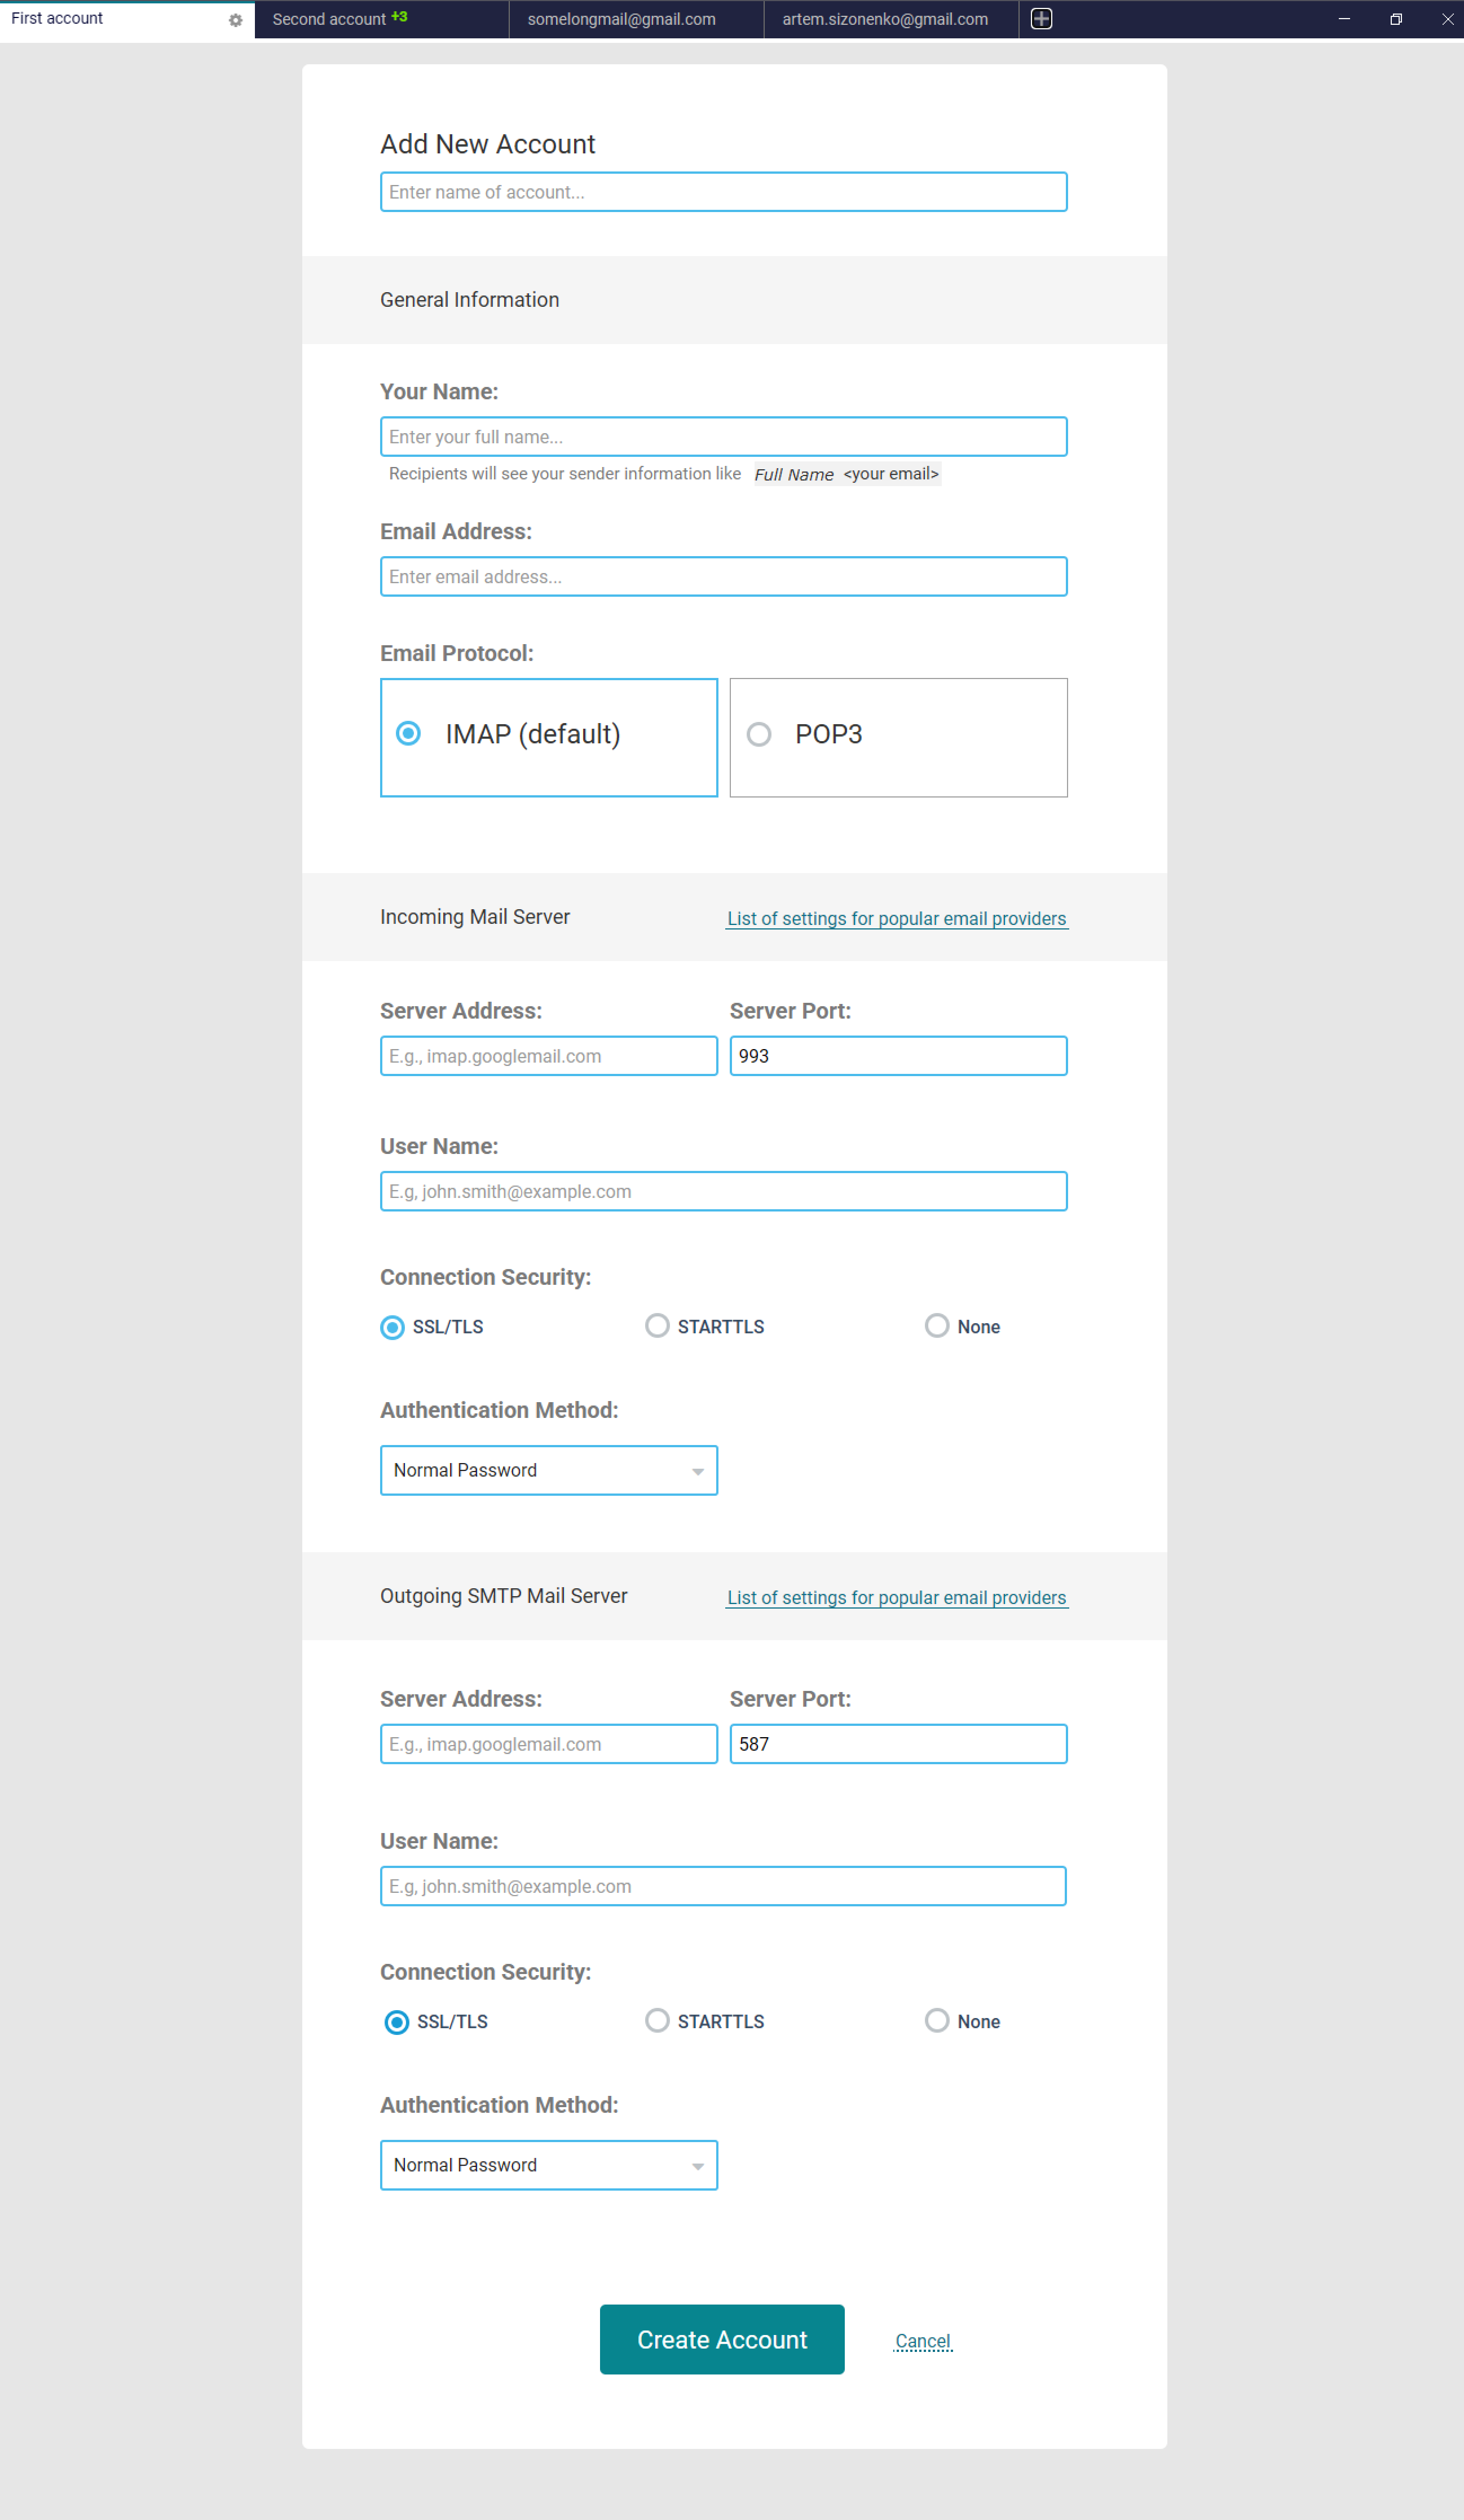Minimize the application window
The height and width of the screenshot is (2520, 1464).
[1344, 19]
